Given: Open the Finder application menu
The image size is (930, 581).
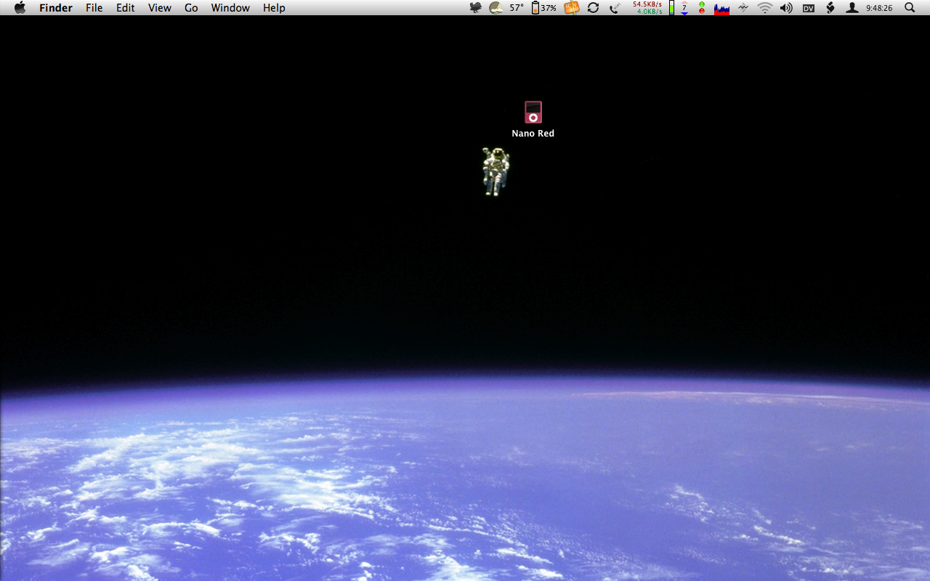Looking at the screenshot, I should coord(55,8).
